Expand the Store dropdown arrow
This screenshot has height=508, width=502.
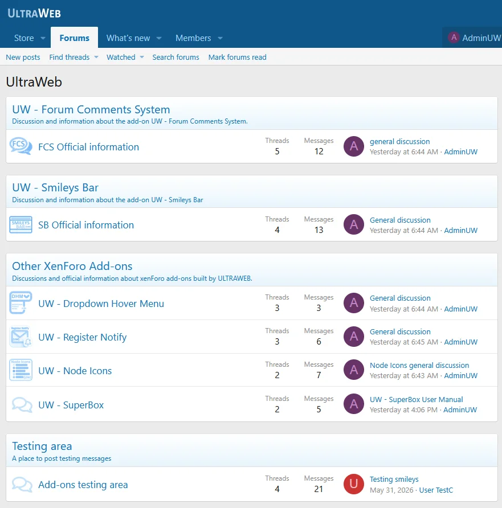coord(43,38)
